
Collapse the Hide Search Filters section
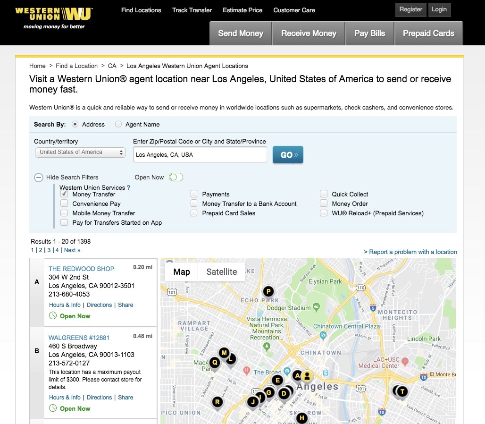coord(38,177)
